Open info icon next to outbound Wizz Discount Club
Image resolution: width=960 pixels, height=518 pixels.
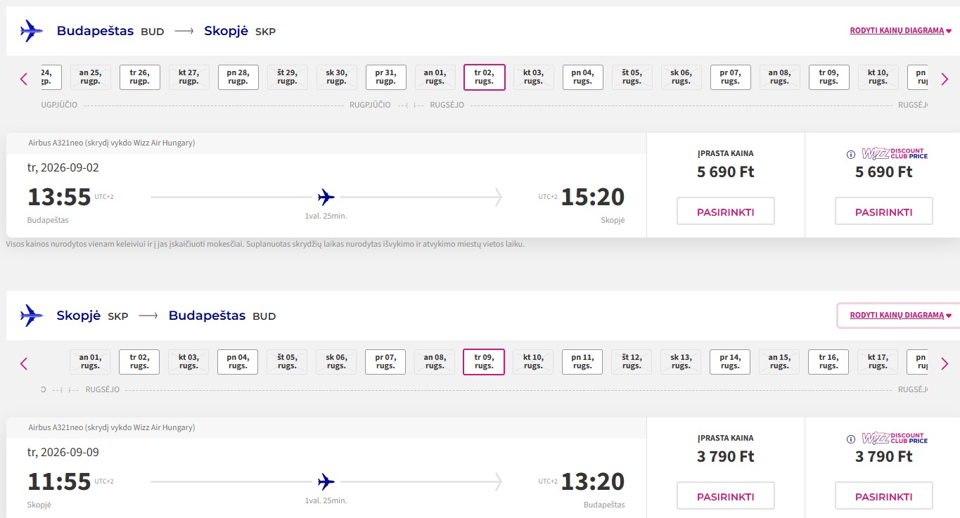pyautogui.click(x=850, y=155)
